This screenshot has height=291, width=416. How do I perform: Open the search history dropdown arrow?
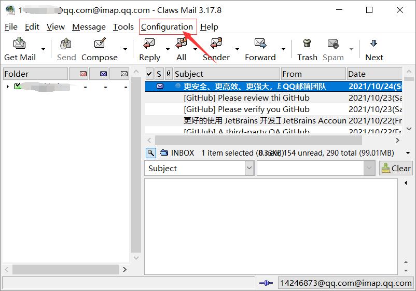(x=369, y=168)
